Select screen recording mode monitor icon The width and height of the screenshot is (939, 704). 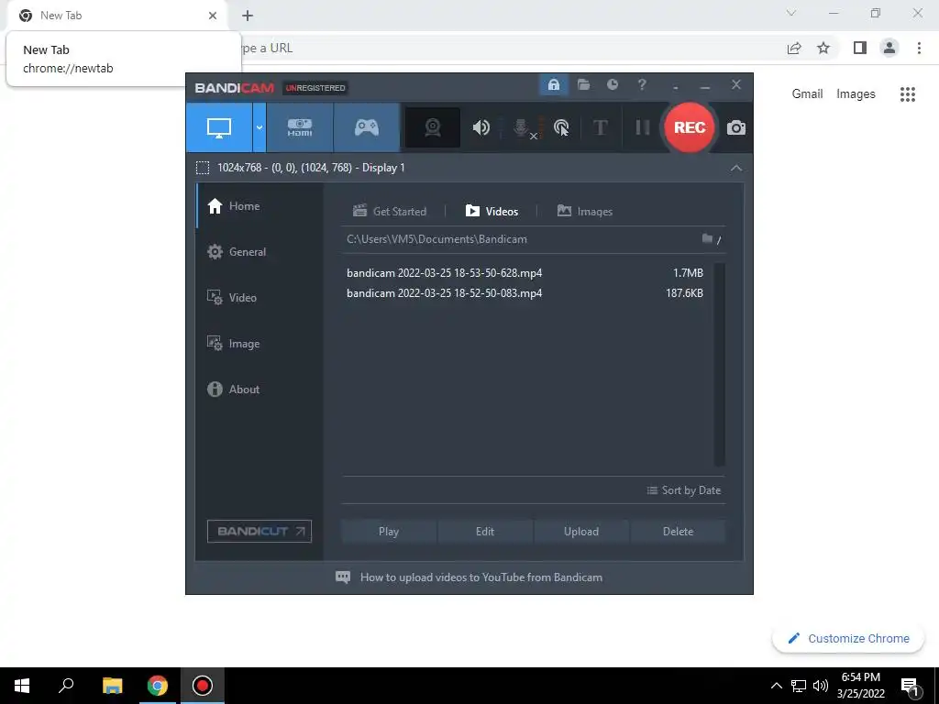click(219, 127)
